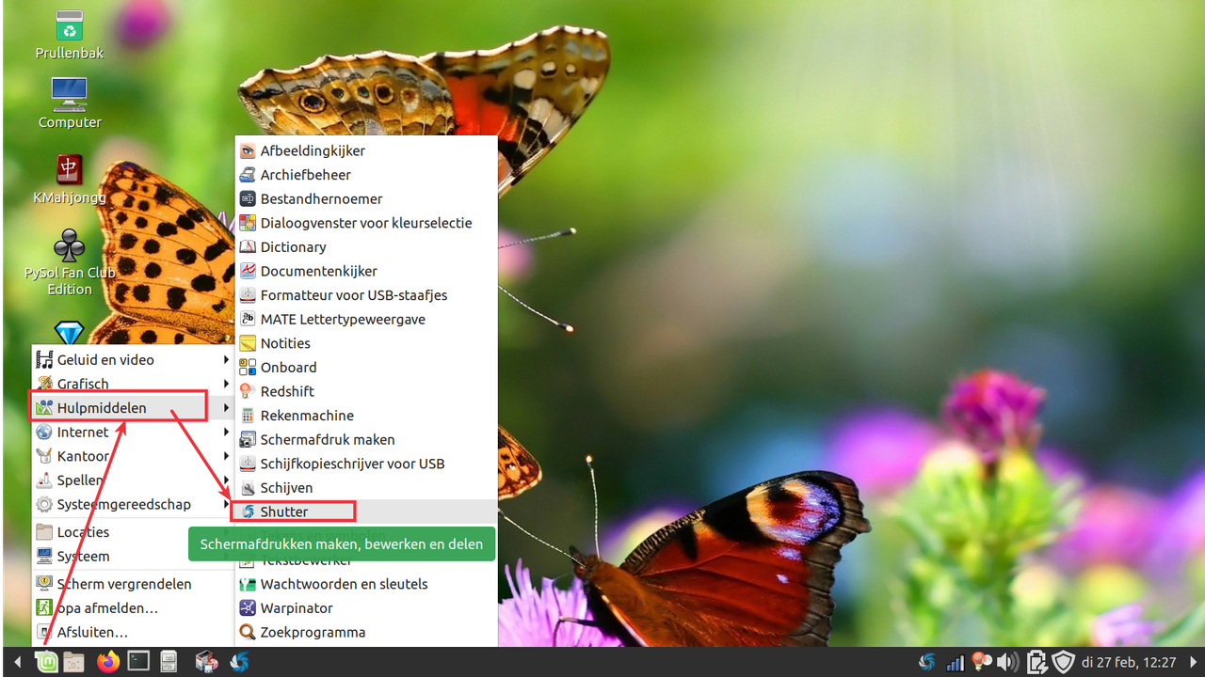Open the file manager folder in the panel

click(x=74, y=662)
